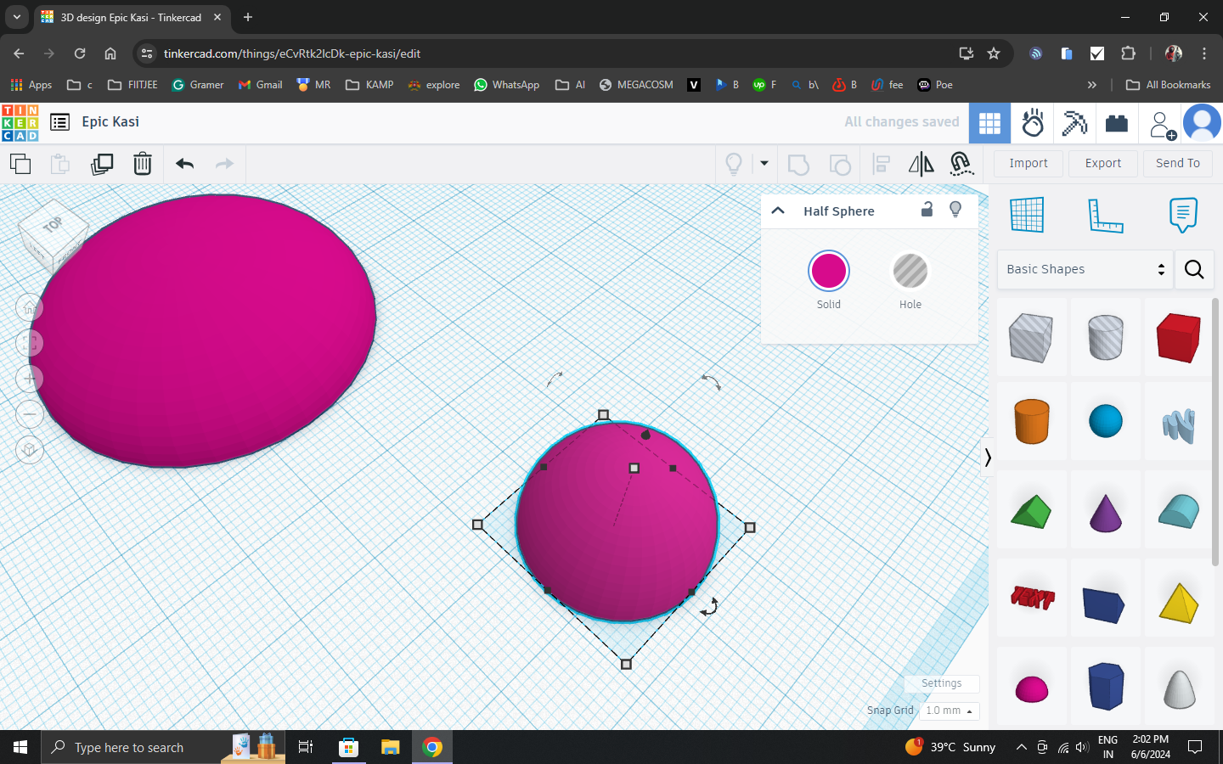Open the KAMP bookmarks folder
Image resolution: width=1223 pixels, height=764 pixels.
(x=369, y=85)
